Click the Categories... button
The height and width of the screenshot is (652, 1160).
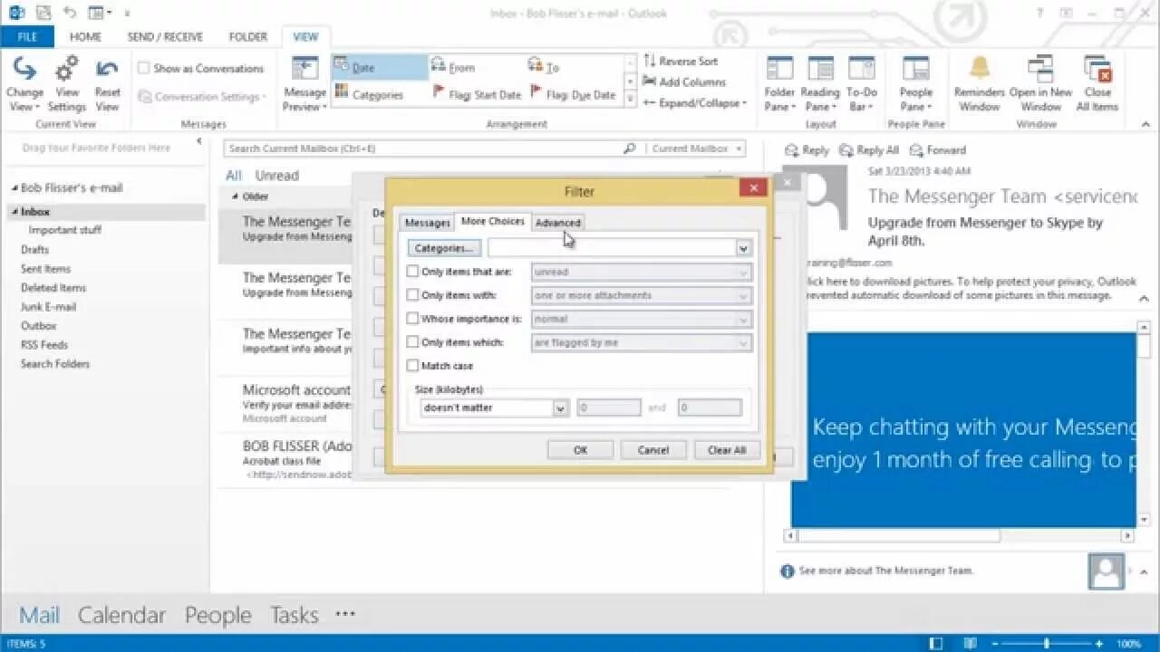click(x=444, y=248)
